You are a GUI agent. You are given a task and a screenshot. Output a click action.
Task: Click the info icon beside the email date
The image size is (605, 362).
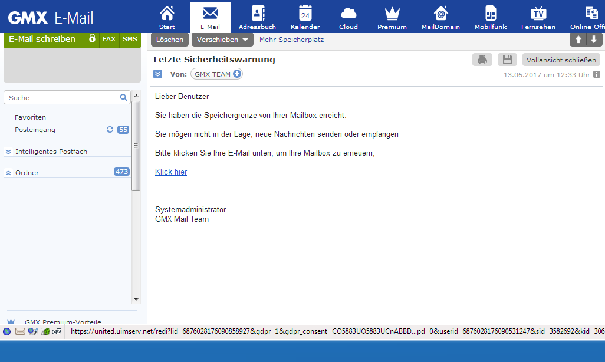597,75
